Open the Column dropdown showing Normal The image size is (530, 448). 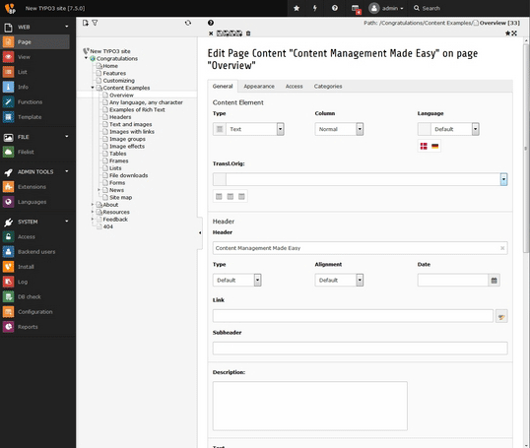tap(339, 129)
